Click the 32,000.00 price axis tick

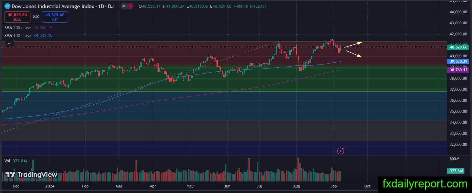point(458,144)
